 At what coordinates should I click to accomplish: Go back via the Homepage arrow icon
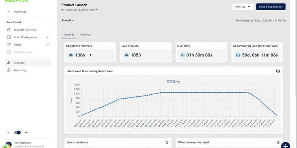pyautogui.click(x=9, y=11)
